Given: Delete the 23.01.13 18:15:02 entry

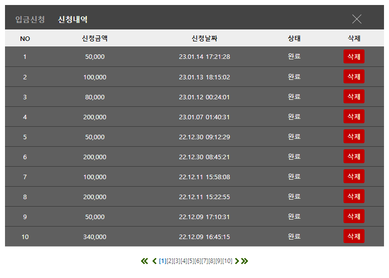Looking at the screenshot, I should pyautogui.click(x=354, y=76).
